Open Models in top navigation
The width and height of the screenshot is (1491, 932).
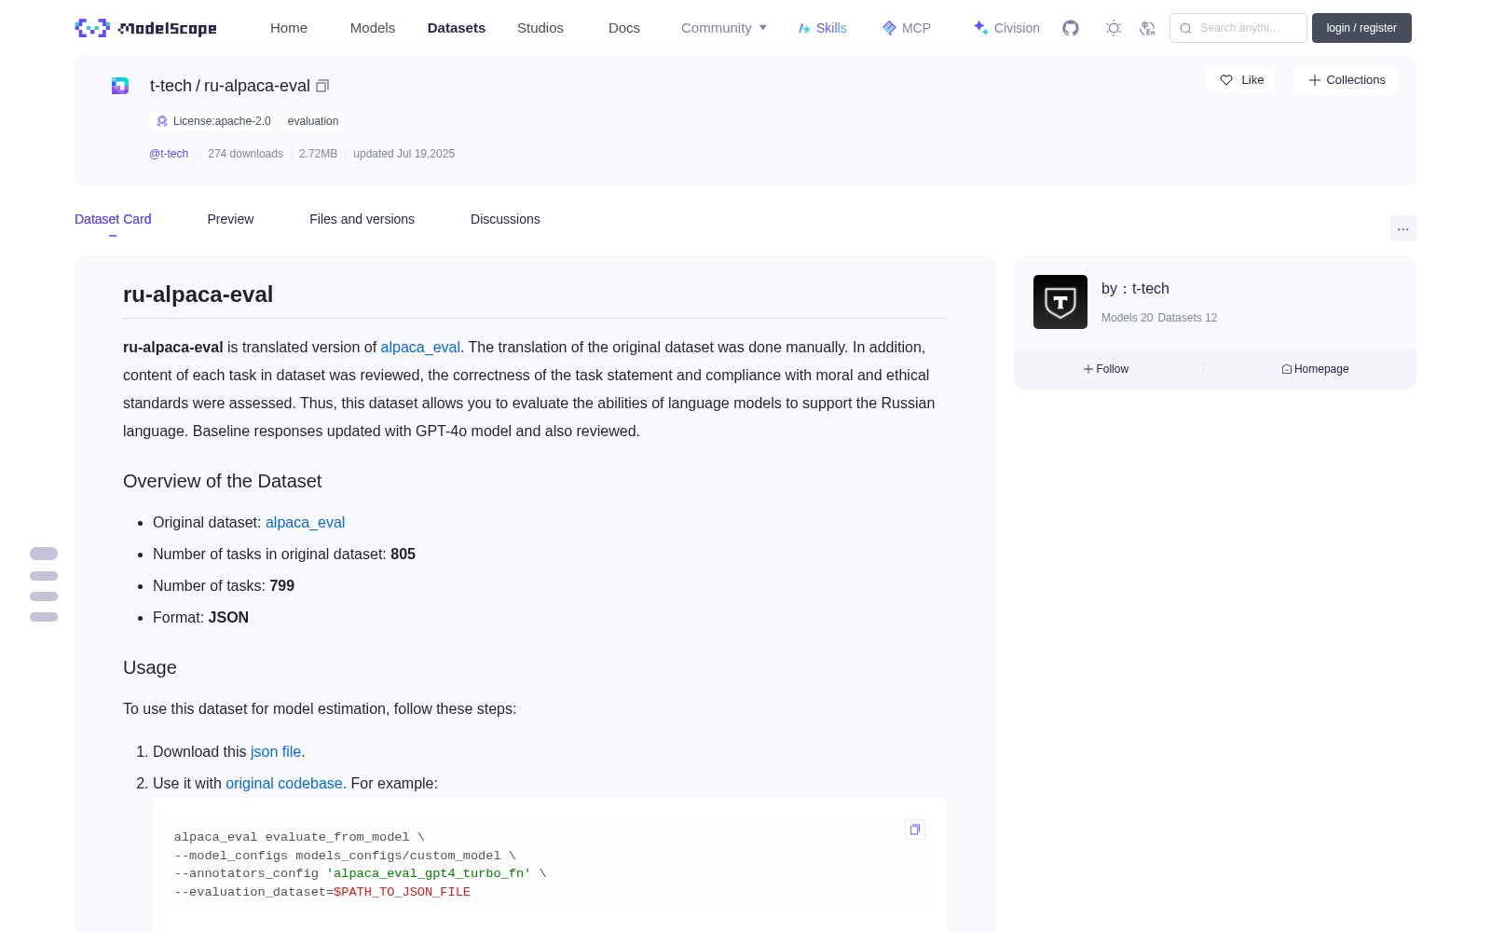coord(373,28)
